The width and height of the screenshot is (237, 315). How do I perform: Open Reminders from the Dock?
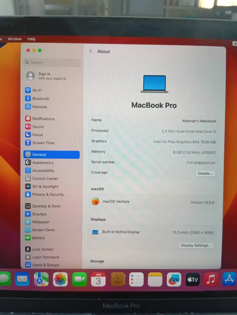(136, 279)
